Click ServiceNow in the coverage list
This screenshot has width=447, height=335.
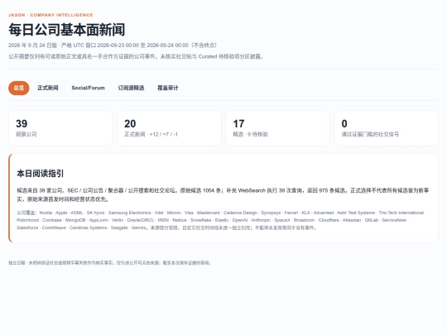(394, 220)
